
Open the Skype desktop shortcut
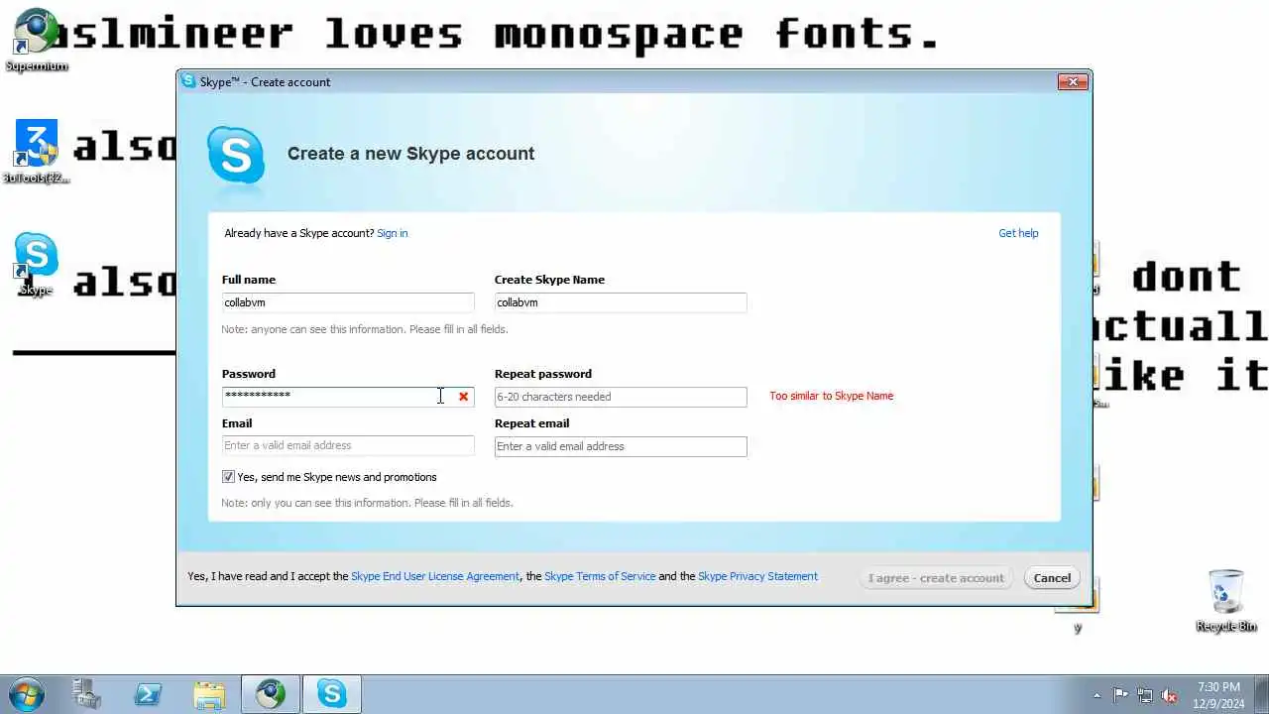click(37, 265)
